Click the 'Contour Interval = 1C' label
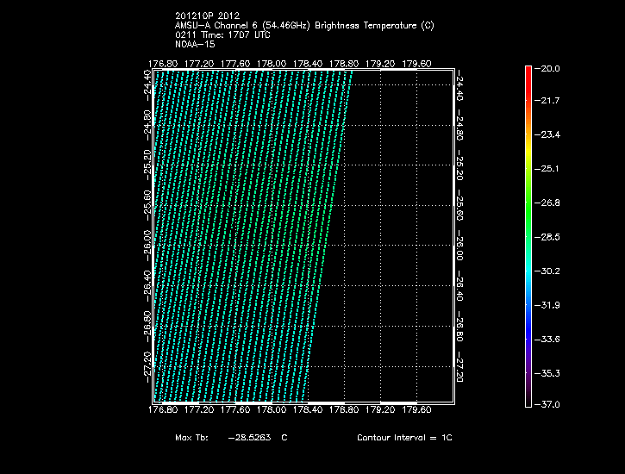This screenshot has width=625, height=474. click(x=403, y=438)
